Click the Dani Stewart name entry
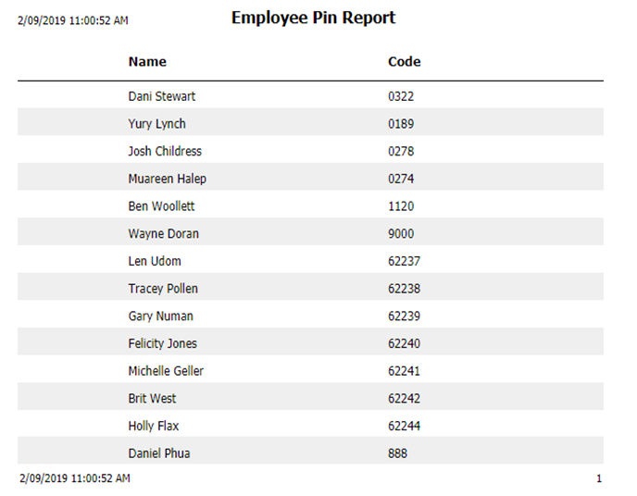 pyautogui.click(x=162, y=96)
